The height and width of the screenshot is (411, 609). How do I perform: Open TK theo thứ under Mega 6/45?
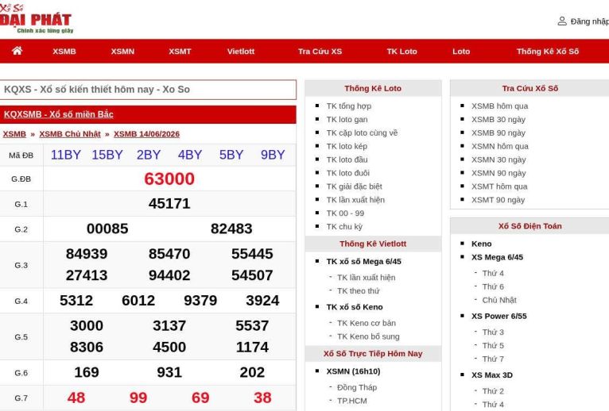point(358,291)
